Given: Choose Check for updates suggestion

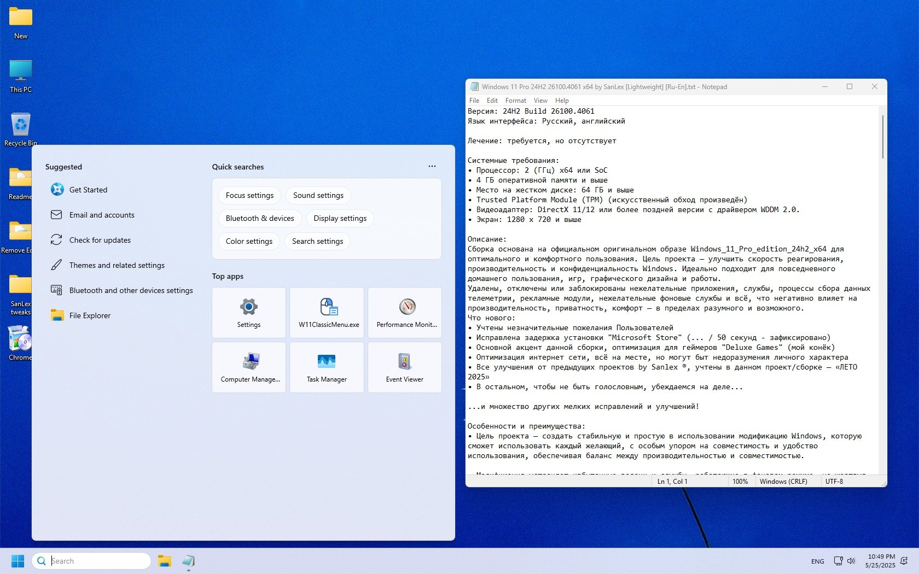Looking at the screenshot, I should [100, 240].
